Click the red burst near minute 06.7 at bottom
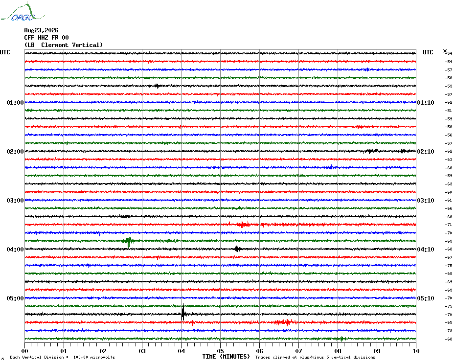The image size is (455, 364). coord(284,322)
